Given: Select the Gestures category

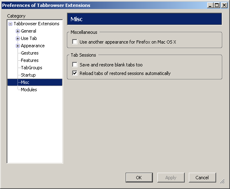Looking at the screenshot, I should coord(30,53).
